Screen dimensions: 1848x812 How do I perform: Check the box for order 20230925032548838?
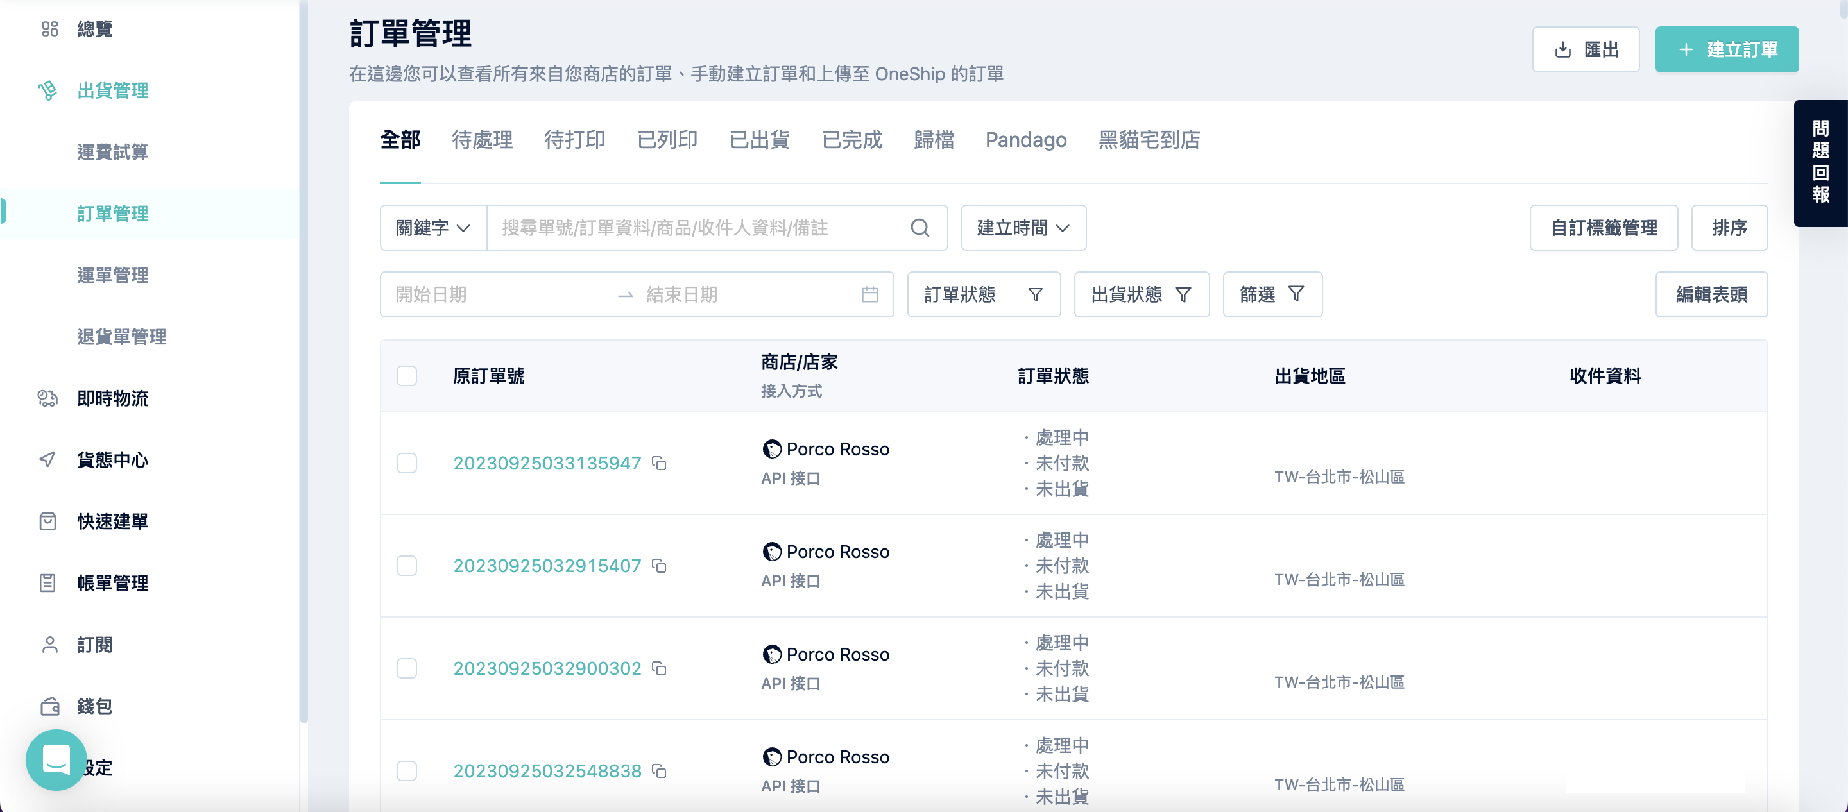407,771
